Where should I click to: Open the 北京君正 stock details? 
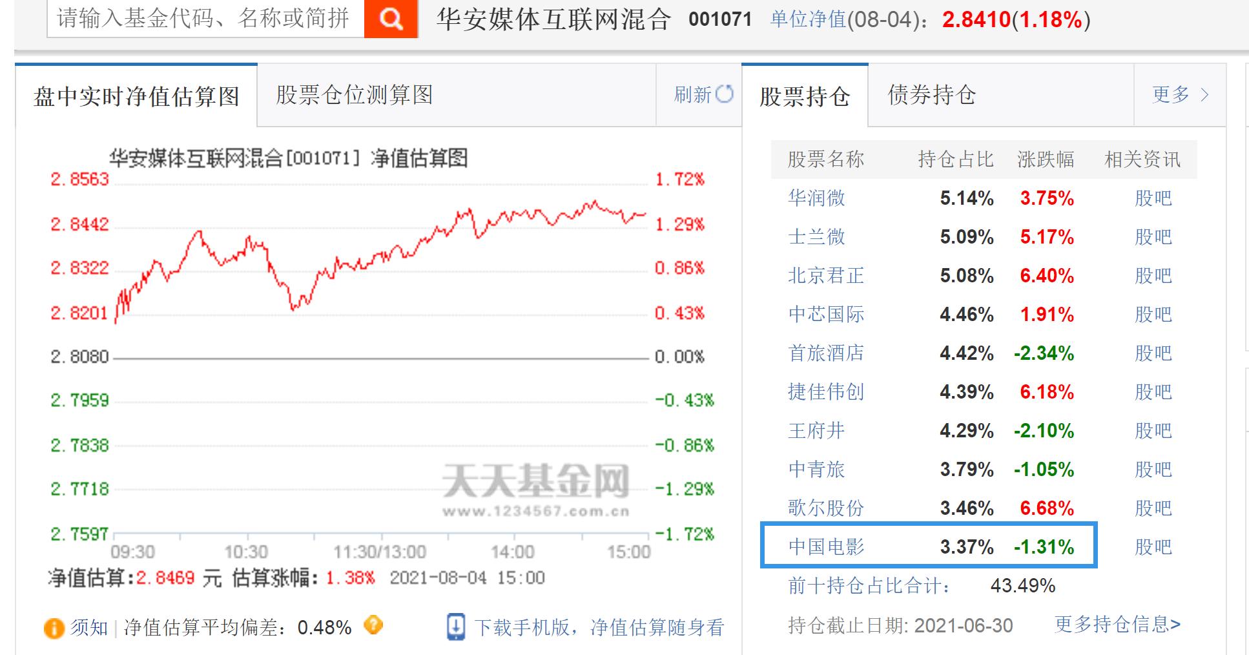tap(825, 276)
